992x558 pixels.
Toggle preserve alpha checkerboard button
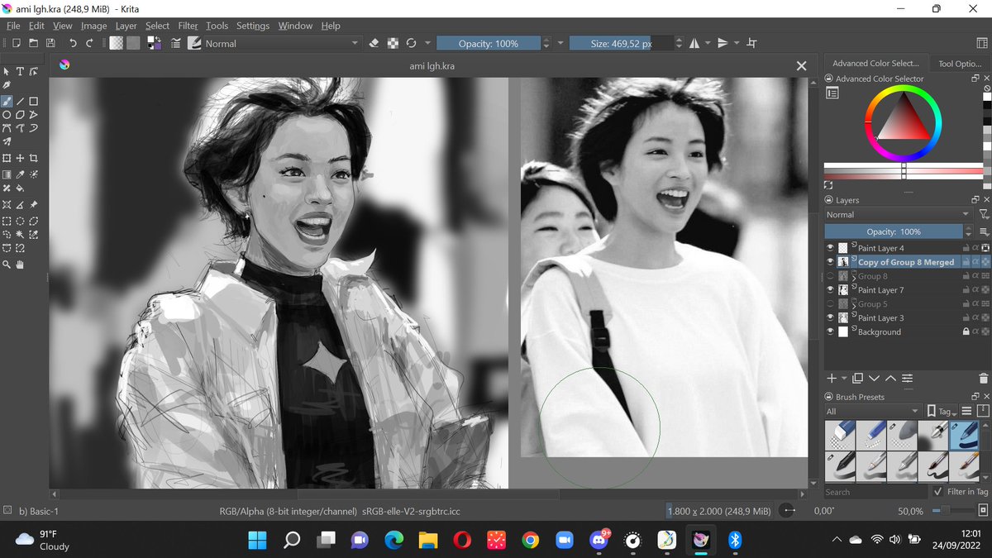pyautogui.click(x=393, y=43)
